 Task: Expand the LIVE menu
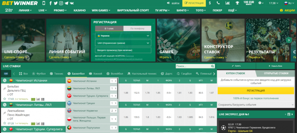tap(43, 11)
